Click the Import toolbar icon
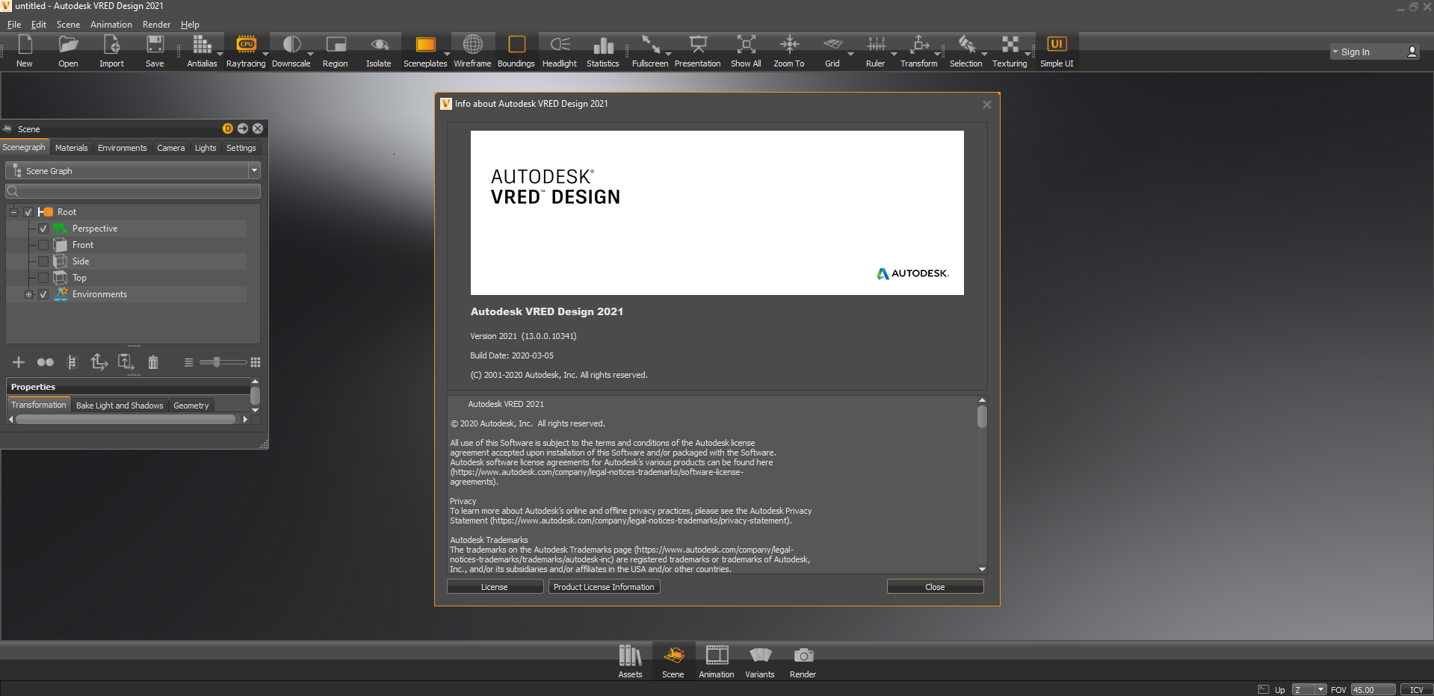Image resolution: width=1434 pixels, height=696 pixels. coord(111,51)
